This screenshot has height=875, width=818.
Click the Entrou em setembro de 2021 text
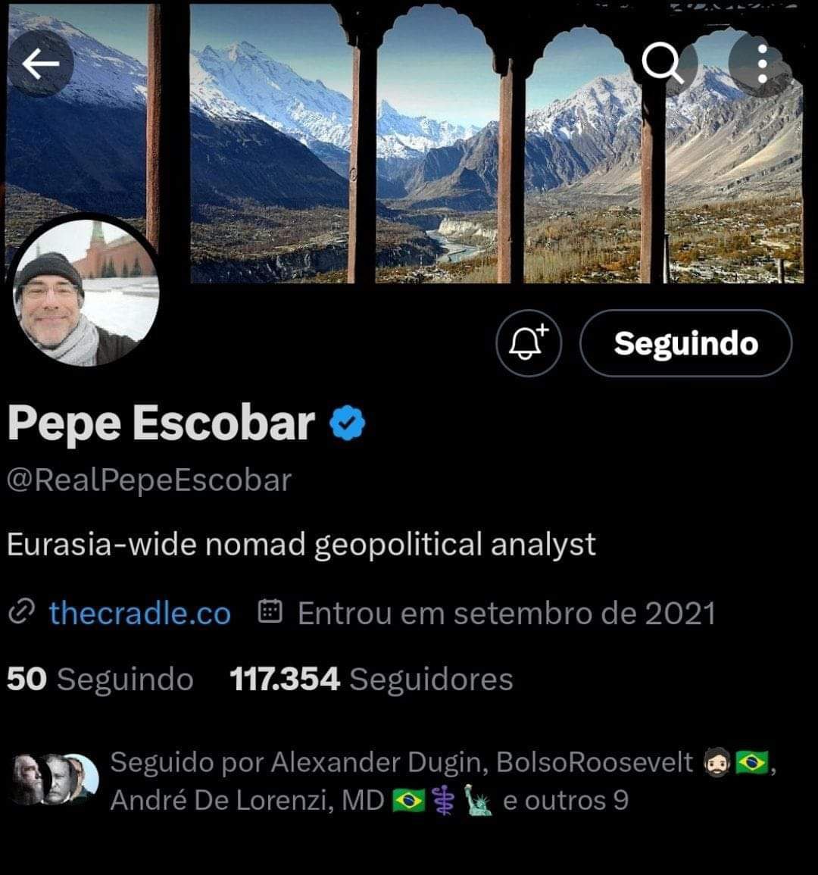pyautogui.click(x=507, y=614)
